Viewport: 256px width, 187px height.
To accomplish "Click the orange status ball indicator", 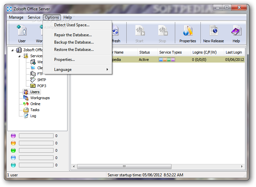I will [x=13, y=143].
